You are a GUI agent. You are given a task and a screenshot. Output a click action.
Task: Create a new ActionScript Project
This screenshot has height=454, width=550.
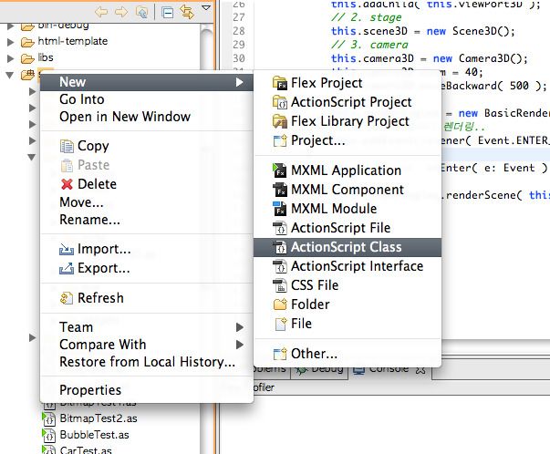pos(348,102)
